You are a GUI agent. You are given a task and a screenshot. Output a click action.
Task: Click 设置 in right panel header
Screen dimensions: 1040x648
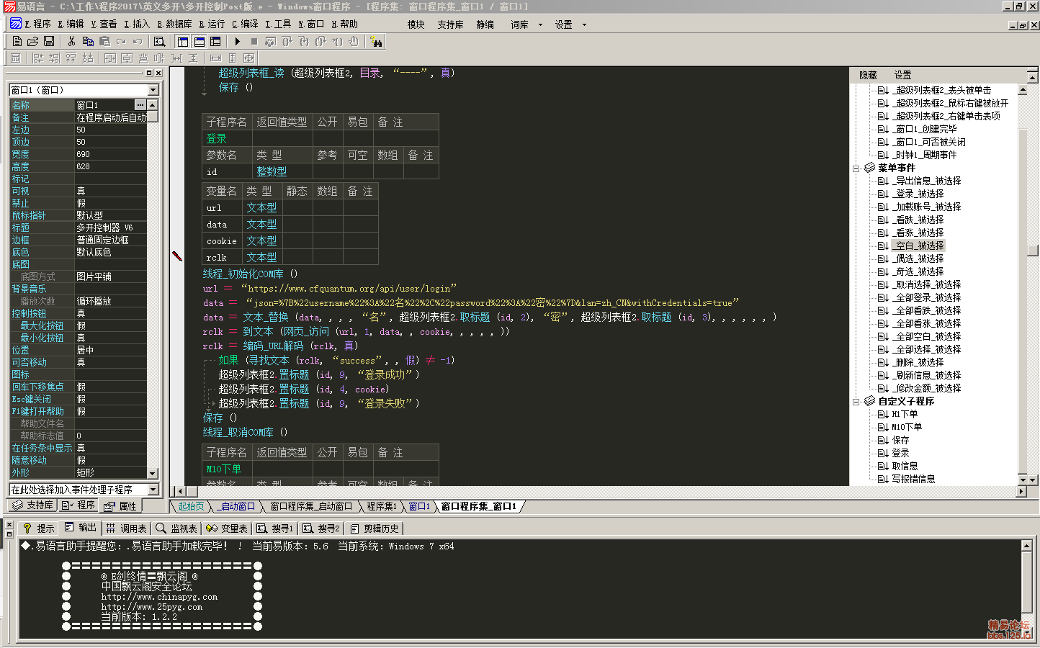902,75
